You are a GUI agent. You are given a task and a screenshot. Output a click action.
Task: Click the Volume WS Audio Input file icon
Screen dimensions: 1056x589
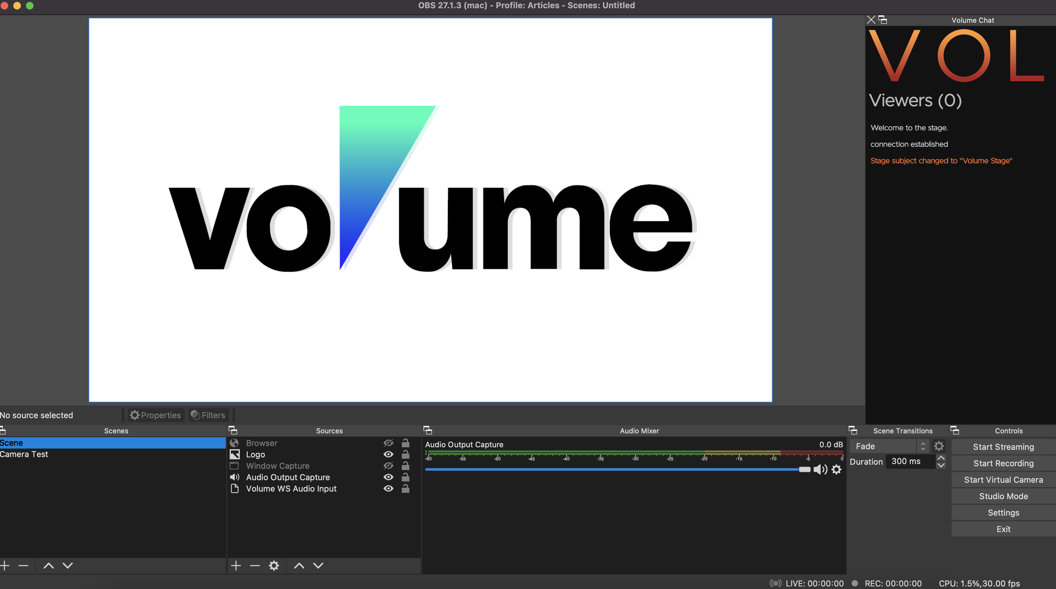234,489
